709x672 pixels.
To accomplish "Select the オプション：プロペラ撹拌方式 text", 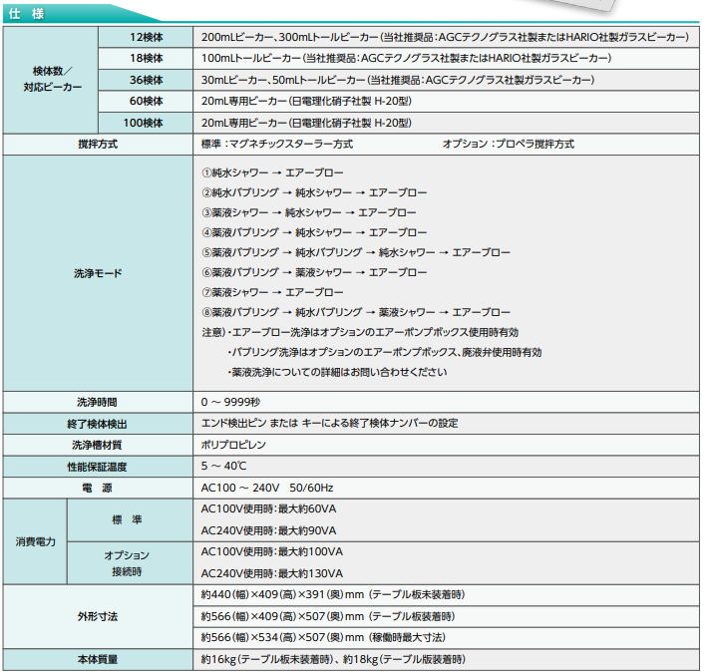I will [508, 145].
